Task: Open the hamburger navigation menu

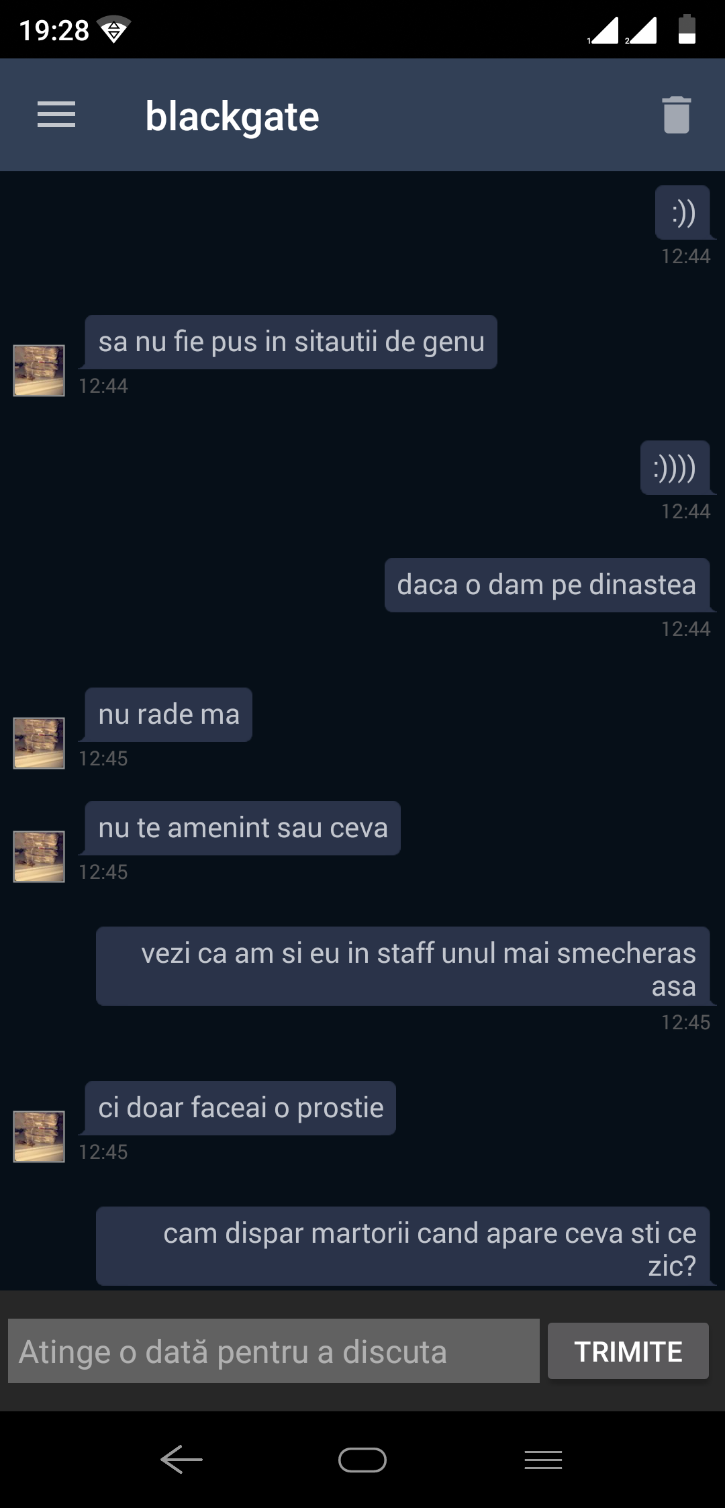Action: pyautogui.click(x=56, y=115)
